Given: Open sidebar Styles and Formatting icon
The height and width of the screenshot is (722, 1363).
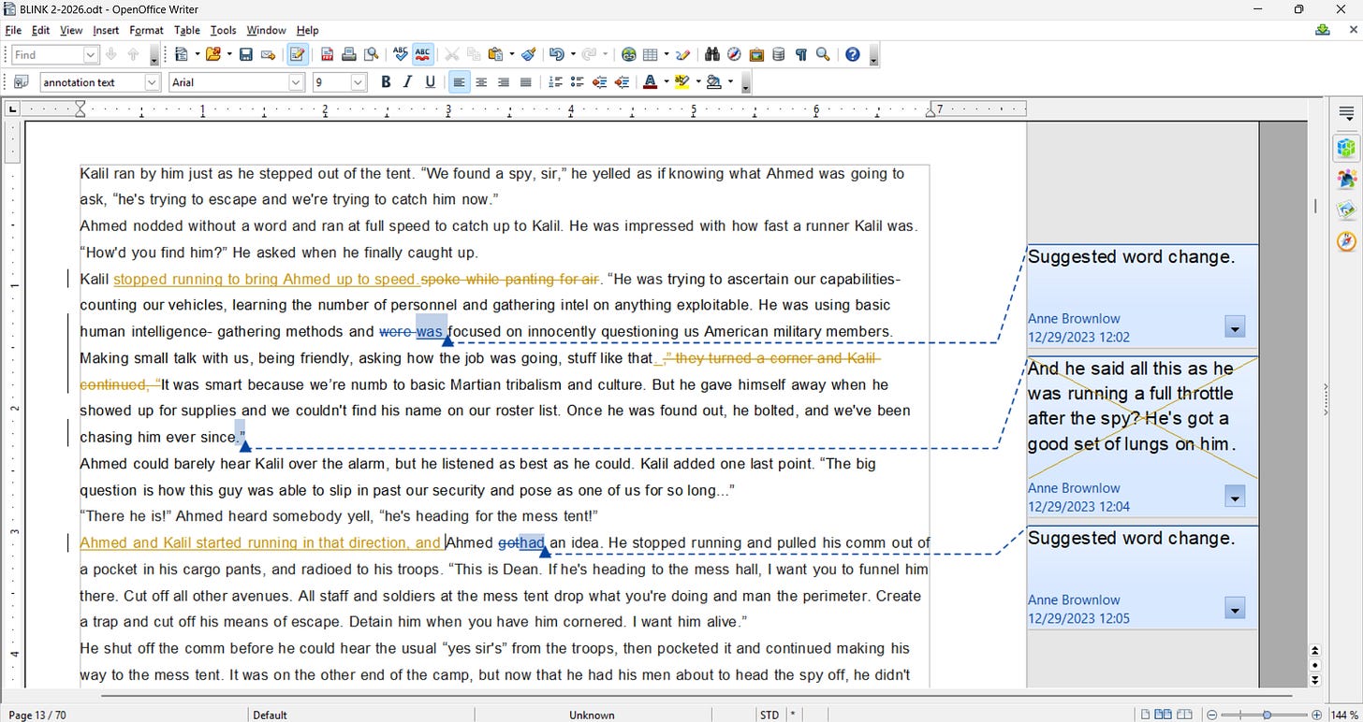Looking at the screenshot, I should coord(1346,179).
